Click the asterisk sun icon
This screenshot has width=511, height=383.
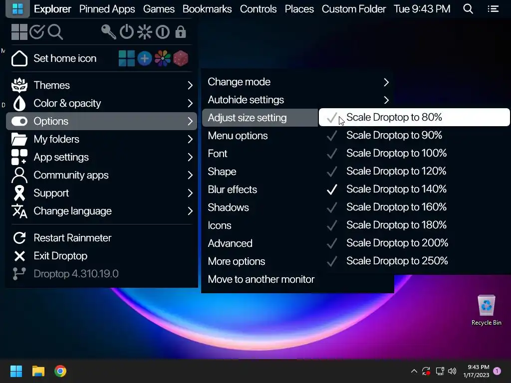[x=144, y=32]
